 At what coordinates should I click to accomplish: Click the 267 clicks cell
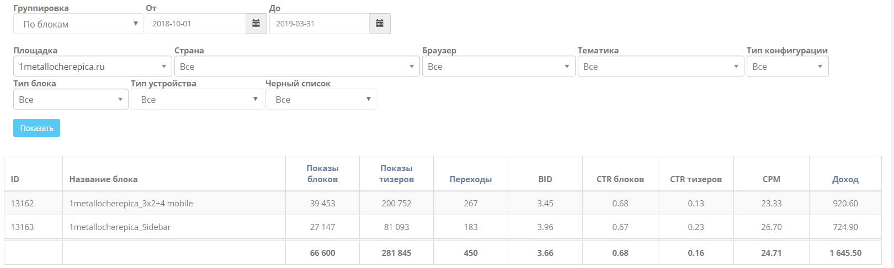tap(471, 204)
